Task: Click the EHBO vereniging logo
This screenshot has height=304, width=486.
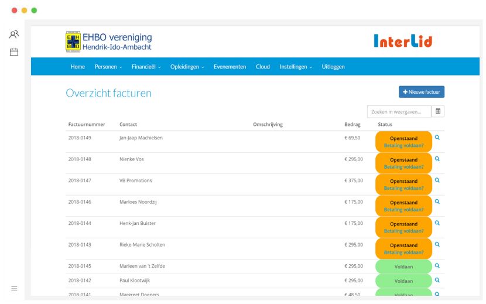Action: click(x=109, y=42)
